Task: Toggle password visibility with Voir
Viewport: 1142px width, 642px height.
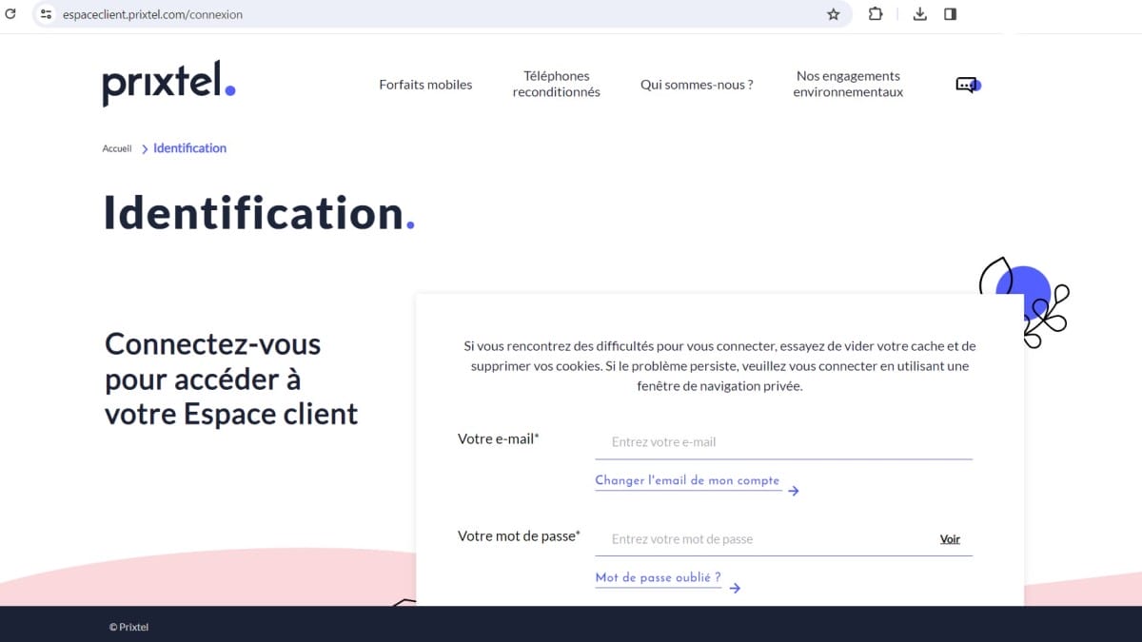Action: (950, 539)
